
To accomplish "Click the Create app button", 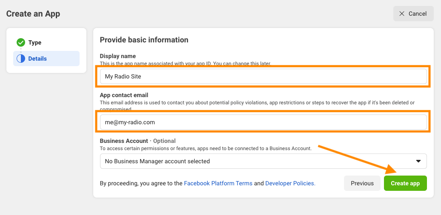I will (x=405, y=183).
